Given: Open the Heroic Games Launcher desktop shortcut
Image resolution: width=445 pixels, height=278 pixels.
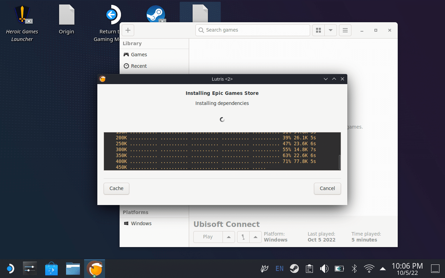Looking at the screenshot, I should [x=22, y=23].
